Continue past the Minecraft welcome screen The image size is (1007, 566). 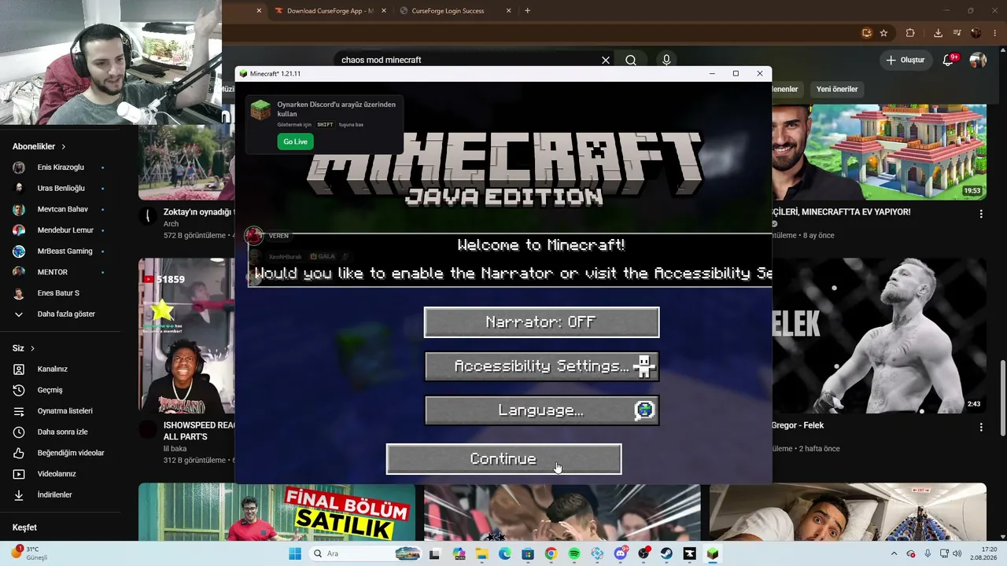(x=503, y=459)
